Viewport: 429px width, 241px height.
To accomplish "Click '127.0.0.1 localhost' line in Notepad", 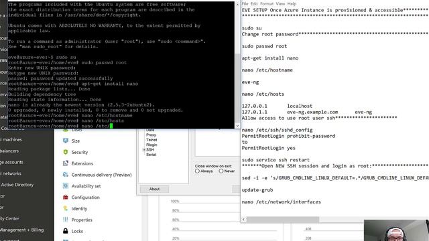I will click(x=277, y=106).
